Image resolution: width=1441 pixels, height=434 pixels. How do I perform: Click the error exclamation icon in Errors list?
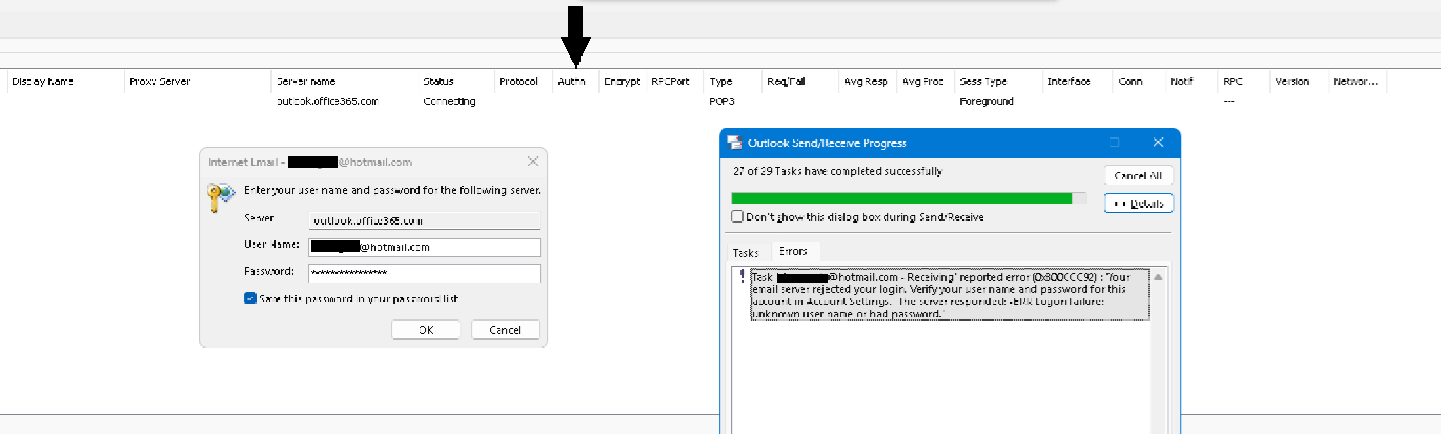click(742, 276)
